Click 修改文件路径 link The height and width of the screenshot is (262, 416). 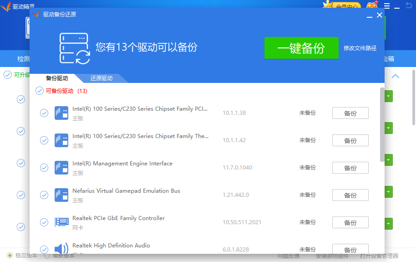click(x=360, y=48)
